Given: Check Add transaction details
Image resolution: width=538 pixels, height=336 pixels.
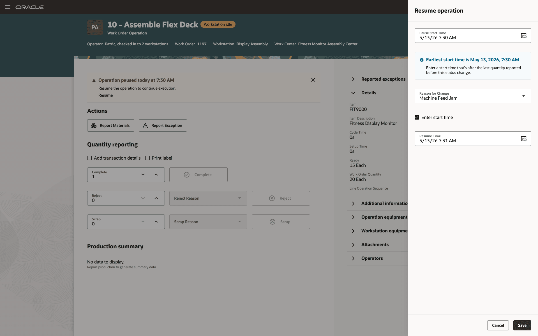Looking at the screenshot, I should (89, 158).
